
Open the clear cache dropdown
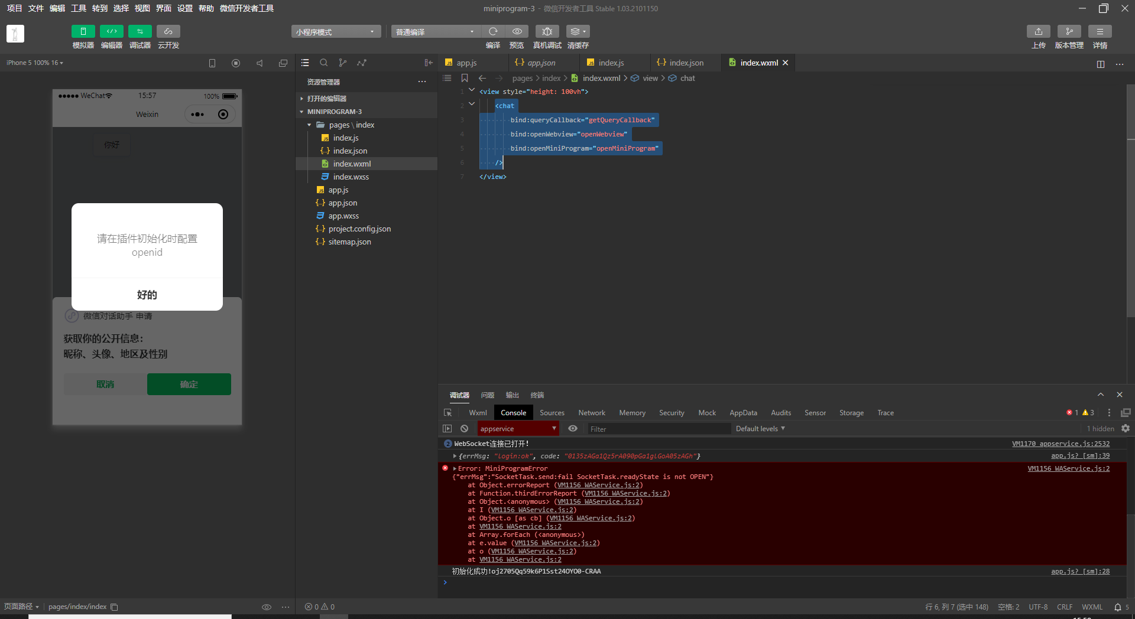click(578, 31)
